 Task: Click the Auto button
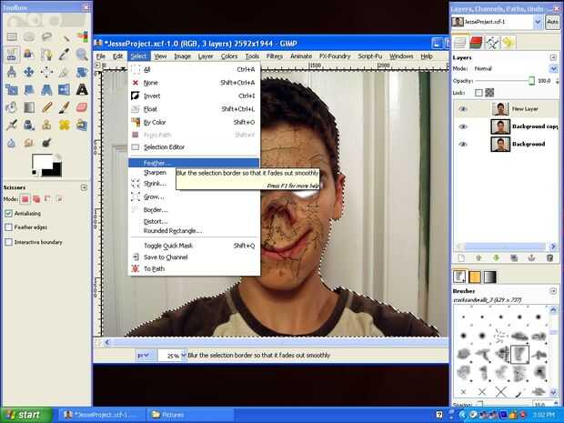[552, 22]
